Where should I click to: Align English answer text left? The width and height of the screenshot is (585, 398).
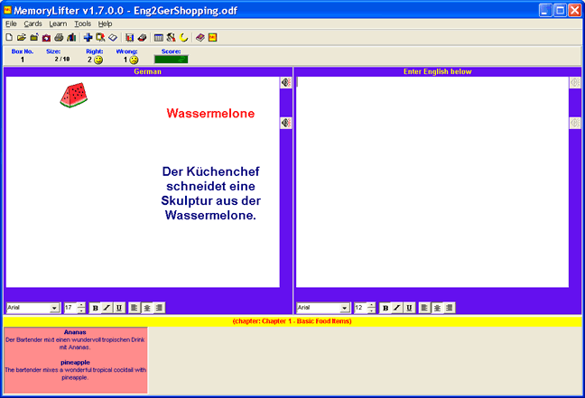pos(424,308)
